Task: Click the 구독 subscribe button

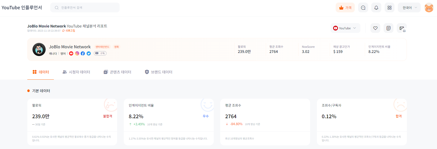Action: 100,53
